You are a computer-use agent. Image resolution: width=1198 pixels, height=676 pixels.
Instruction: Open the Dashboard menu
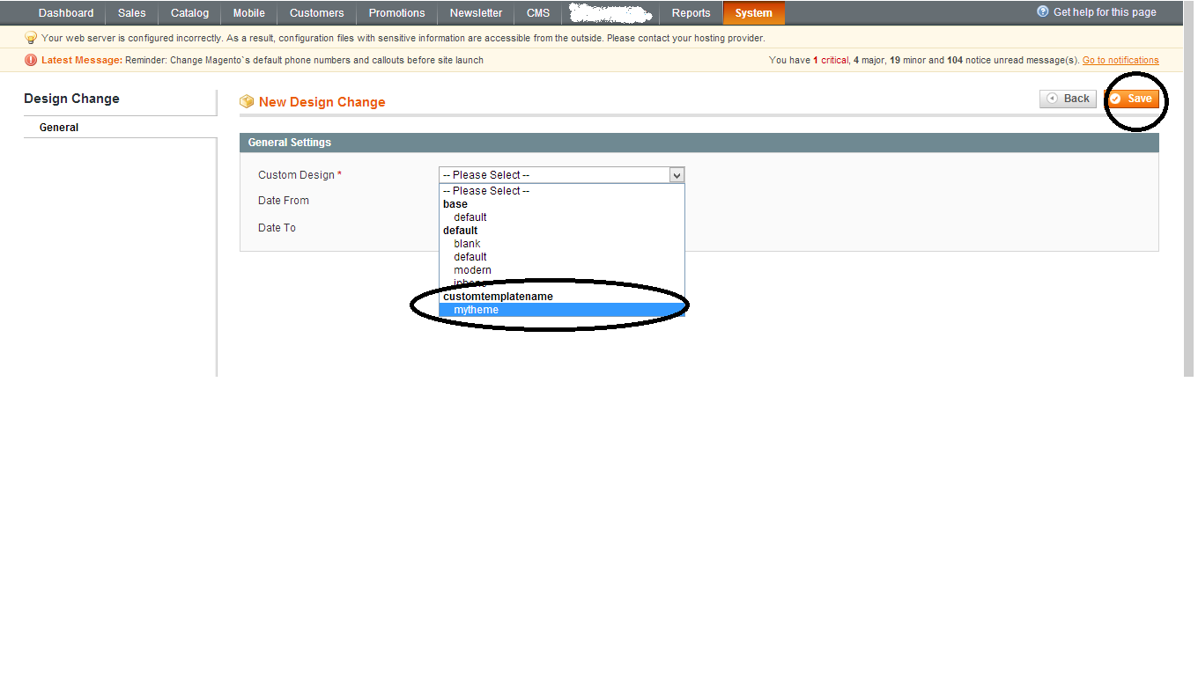(x=66, y=13)
